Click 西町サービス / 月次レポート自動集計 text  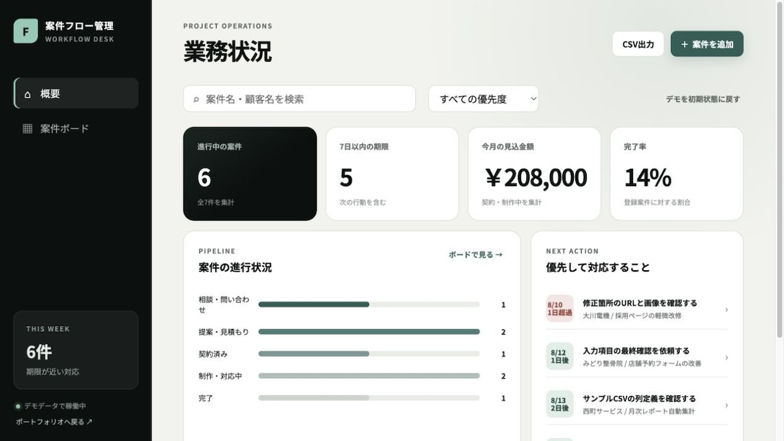[x=639, y=411]
